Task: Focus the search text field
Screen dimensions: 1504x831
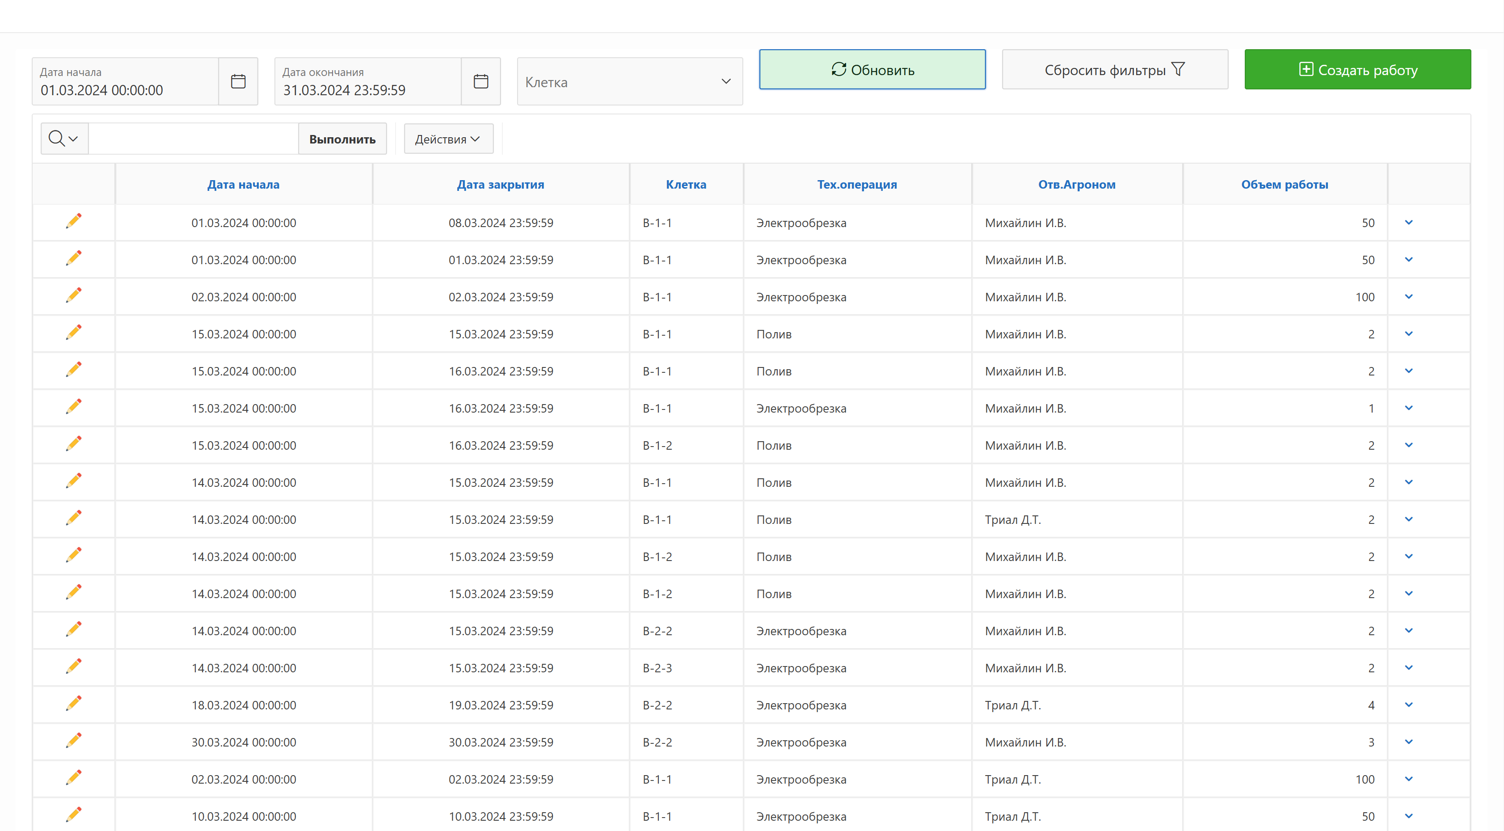Action: coord(193,139)
